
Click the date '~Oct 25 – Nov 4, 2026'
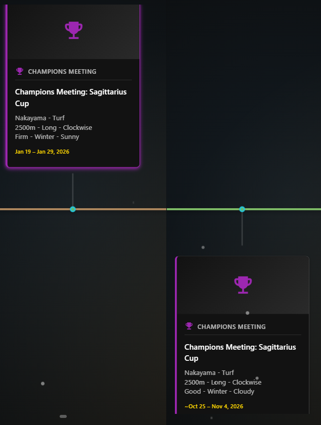pos(214,406)
